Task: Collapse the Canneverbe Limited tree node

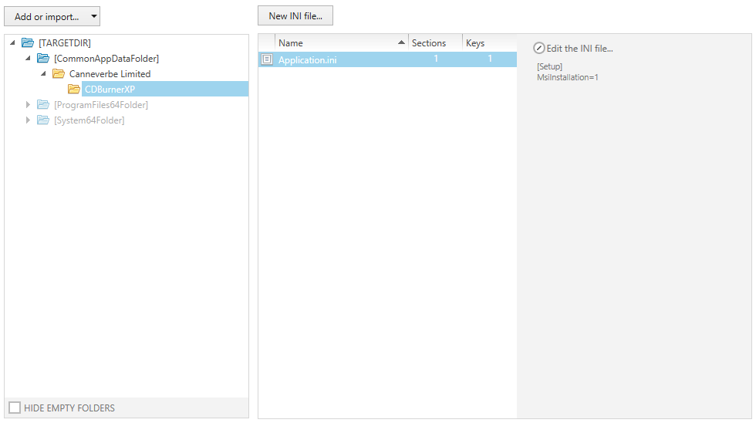Action: tap(43, 74)
